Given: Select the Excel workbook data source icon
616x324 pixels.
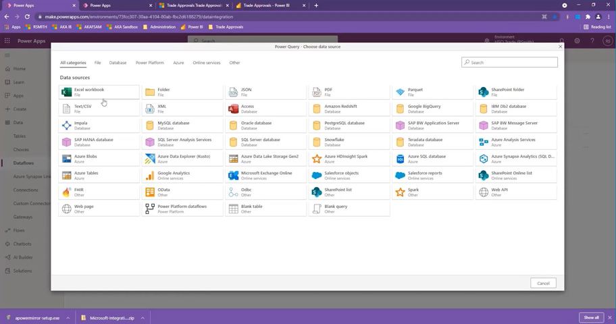Looking at the screenshot, I should pyautogui.click(x=67, y=92).
